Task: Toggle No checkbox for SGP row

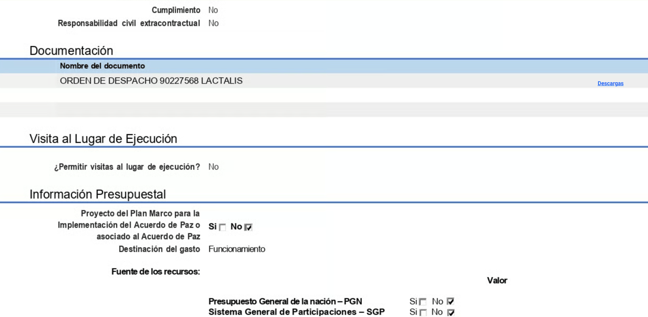Action: click(x=450, y=313)
